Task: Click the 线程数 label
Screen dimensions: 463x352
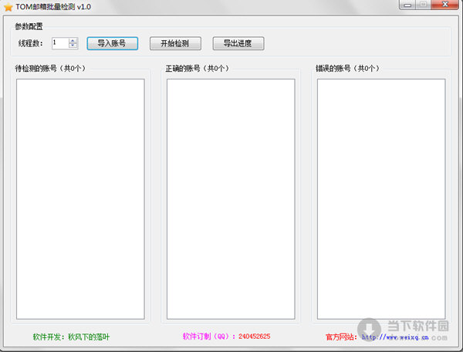Action: coord(31,43)
